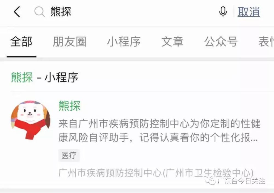Open the 文章 tab
This screenshot has height=193, width=274.
coord(172,42)
